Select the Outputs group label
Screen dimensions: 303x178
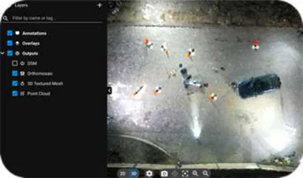point(30,53)
